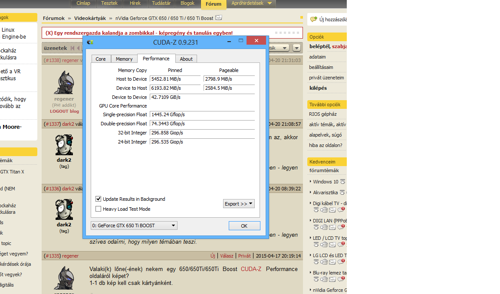Open the Blogok site menu item
The image size is (500, 294).
tap(187, 3)
